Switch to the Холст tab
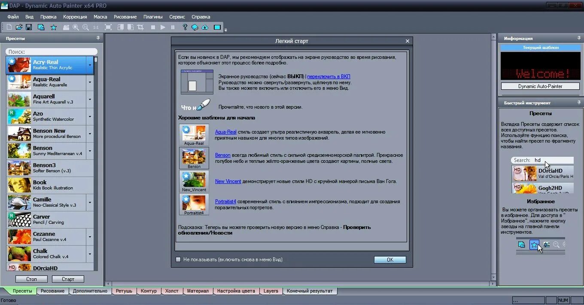This screenshot has height=305, width=584. [x=172, y=291]
